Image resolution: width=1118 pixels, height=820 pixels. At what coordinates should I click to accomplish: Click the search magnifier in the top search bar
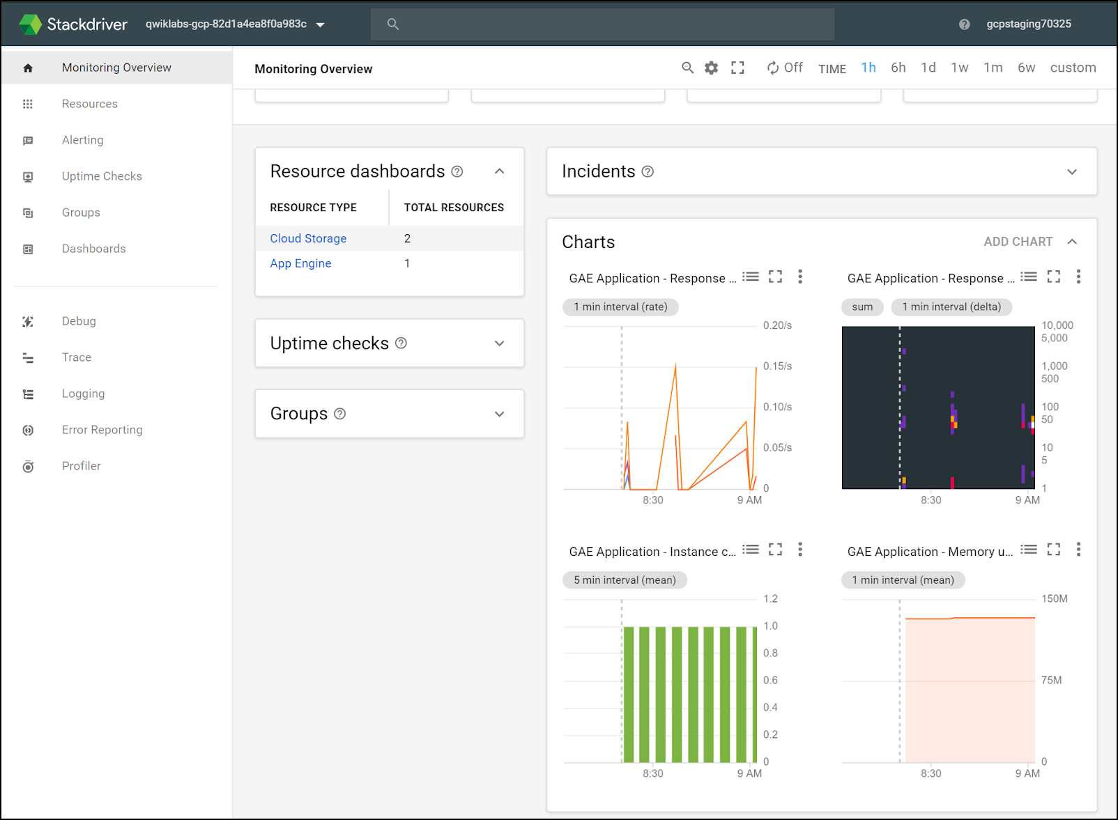pos(393,24)
